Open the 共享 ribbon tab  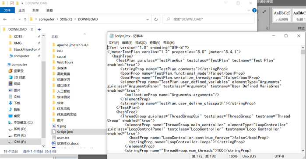[x=35, y=10]
